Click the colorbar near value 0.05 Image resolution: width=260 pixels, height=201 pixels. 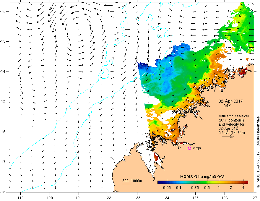click(x=167, y=182)
